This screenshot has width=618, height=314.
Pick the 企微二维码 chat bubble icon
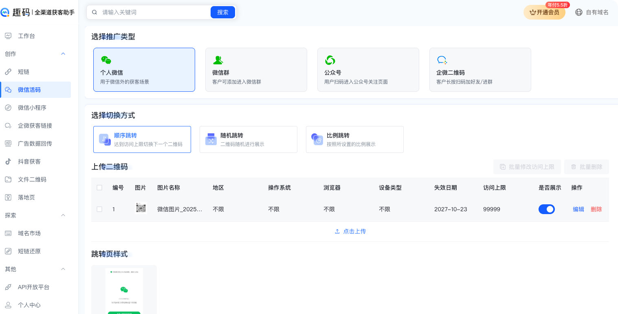point(442,60)
